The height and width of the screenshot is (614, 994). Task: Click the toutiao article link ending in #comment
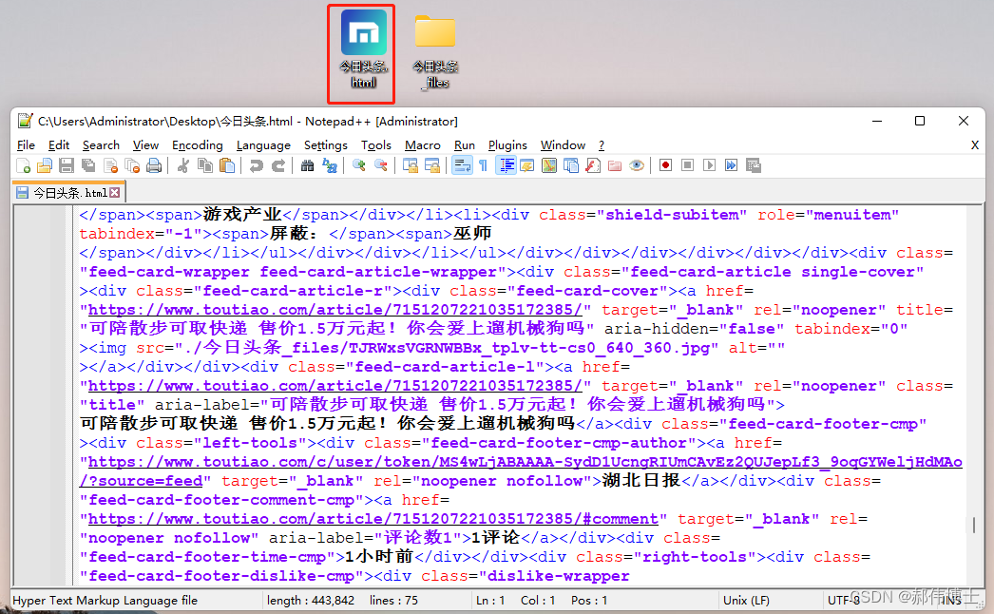(374, 519)
